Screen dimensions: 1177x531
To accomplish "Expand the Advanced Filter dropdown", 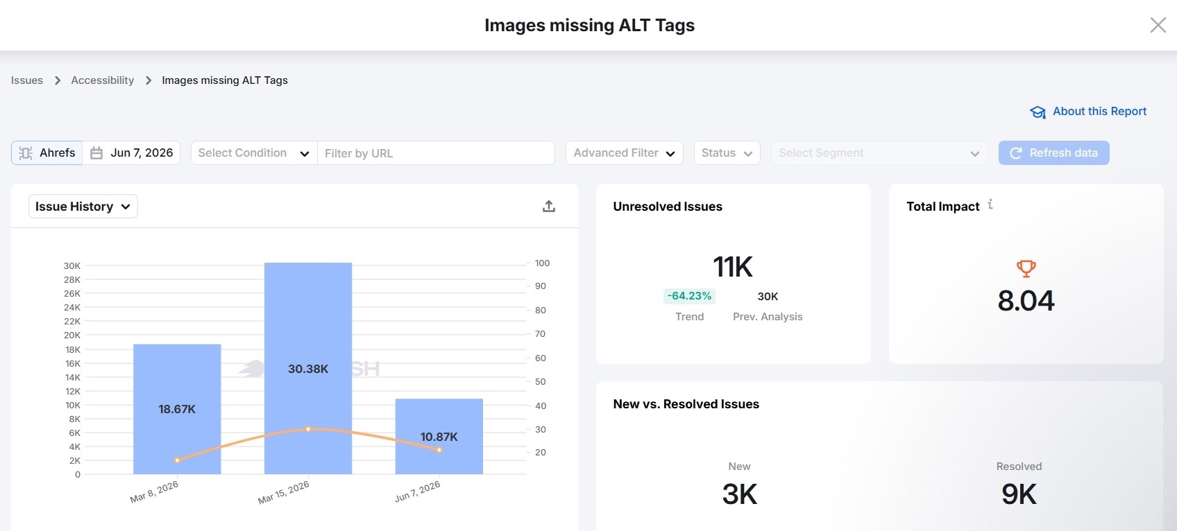I will tap(625, 153).
